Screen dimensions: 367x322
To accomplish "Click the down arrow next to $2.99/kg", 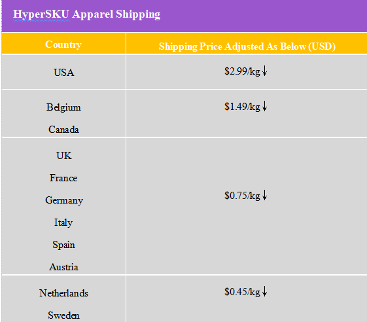I will 264,71.
